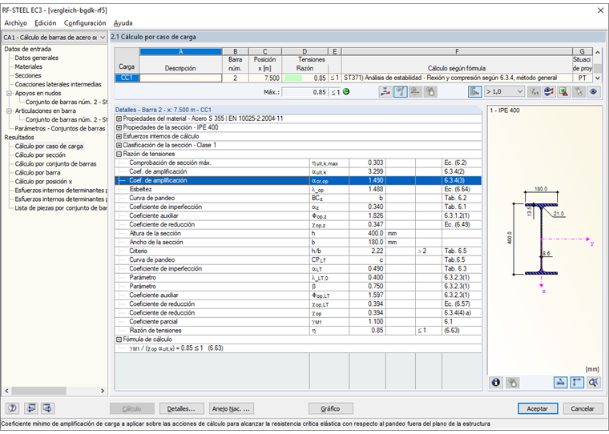Toggle section stress display icon under graphic

coord(560,383)
